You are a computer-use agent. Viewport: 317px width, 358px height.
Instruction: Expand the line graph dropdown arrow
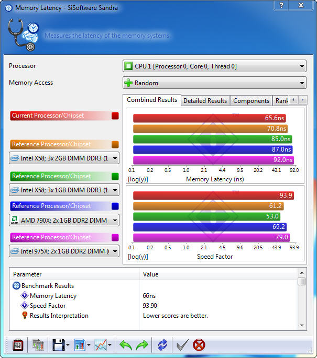point(110,345)
